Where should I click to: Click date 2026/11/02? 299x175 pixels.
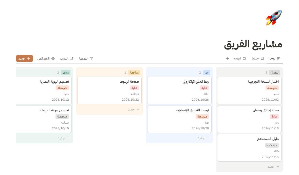(270, 100)
